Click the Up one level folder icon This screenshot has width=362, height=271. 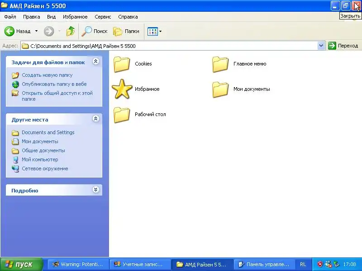(x=71, y=31)
